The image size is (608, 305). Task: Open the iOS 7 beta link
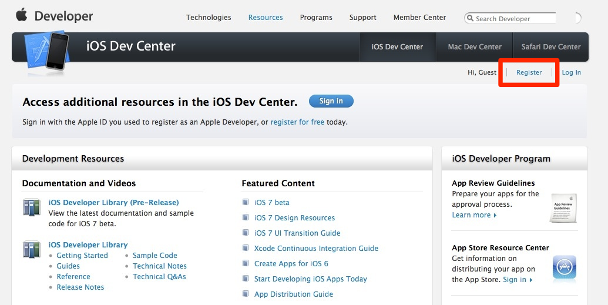tap(272, 202)
